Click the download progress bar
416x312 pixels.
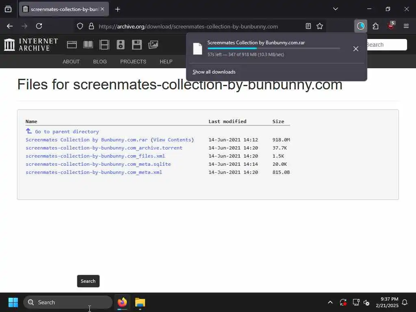click(273, 48)
